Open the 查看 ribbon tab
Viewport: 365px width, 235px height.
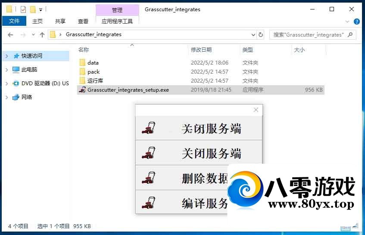83,21
